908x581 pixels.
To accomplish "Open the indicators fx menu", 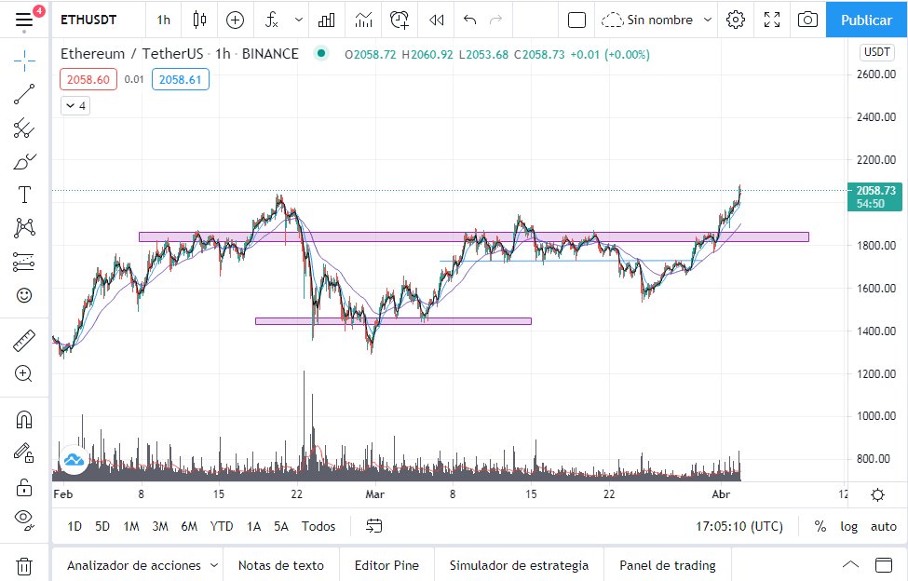I will point(272,20).
